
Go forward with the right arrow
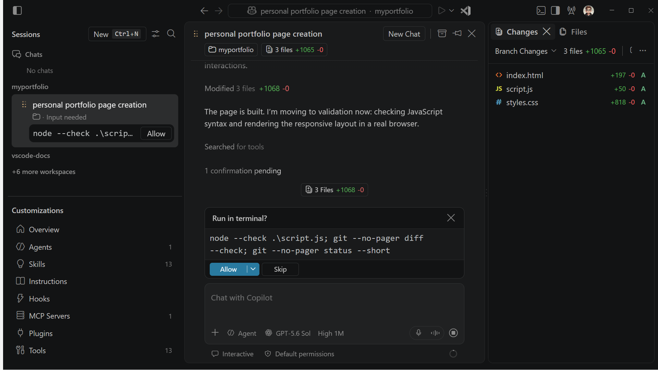pos(219,11)
